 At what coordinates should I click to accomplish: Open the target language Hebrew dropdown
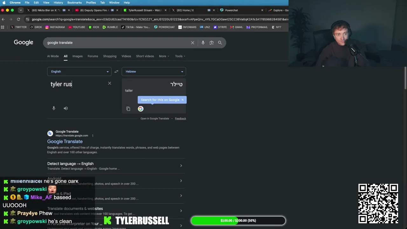point(154,72)
